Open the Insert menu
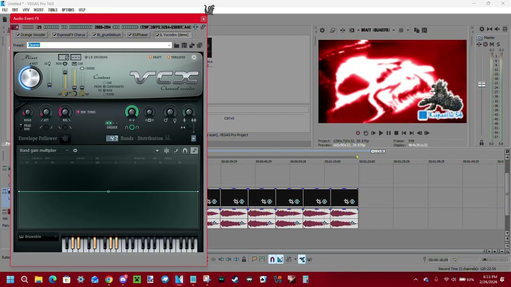 tap(39, 10)
